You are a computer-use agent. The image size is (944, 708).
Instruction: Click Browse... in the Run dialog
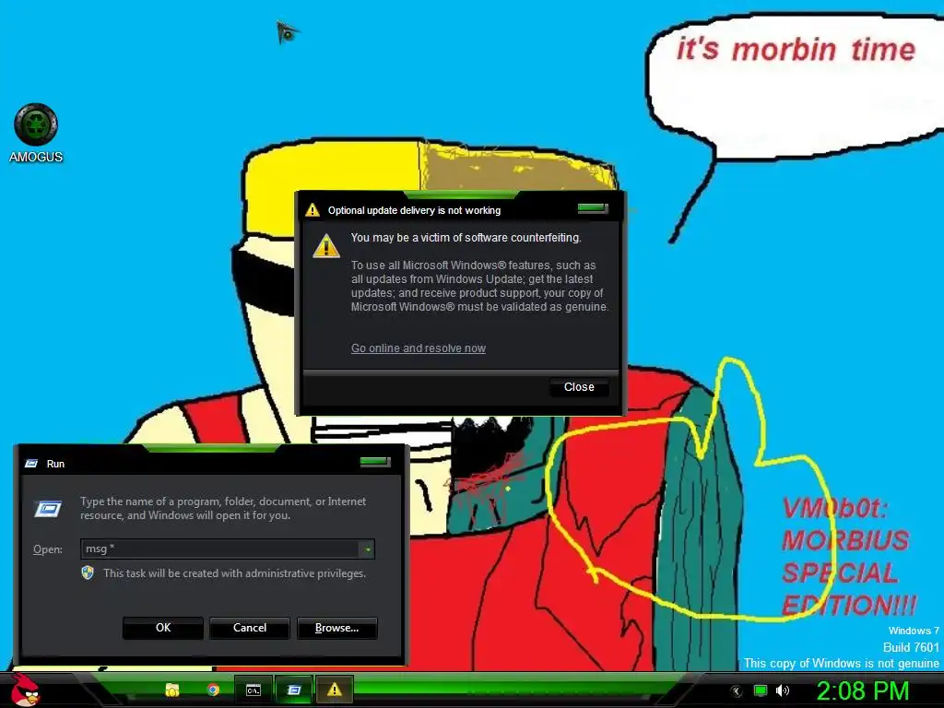pyautogui.click(x=336, y=627)
